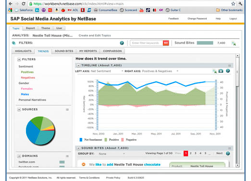Toggle the Negatives sentiment filter
The image size is (251, 181).
(28, 78)
